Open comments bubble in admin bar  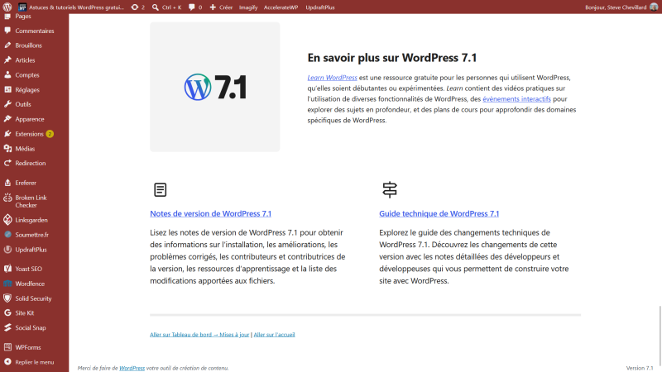[195, 7]
